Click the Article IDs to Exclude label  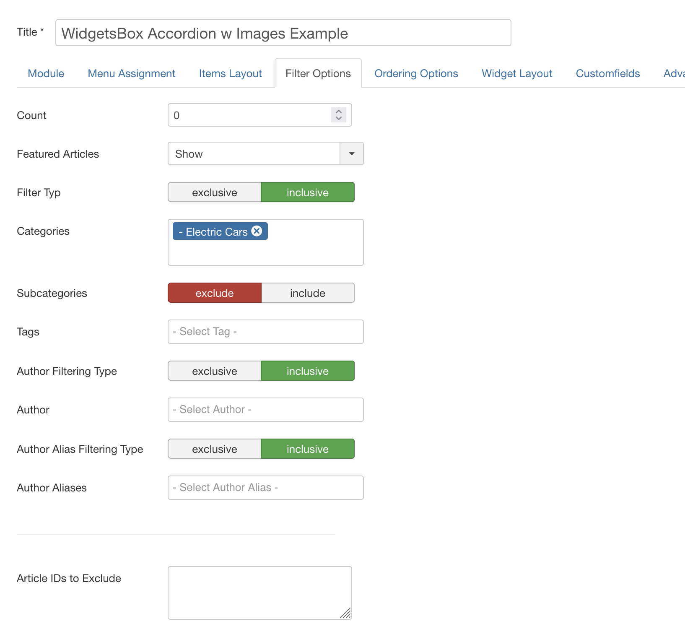coord(69,578)
